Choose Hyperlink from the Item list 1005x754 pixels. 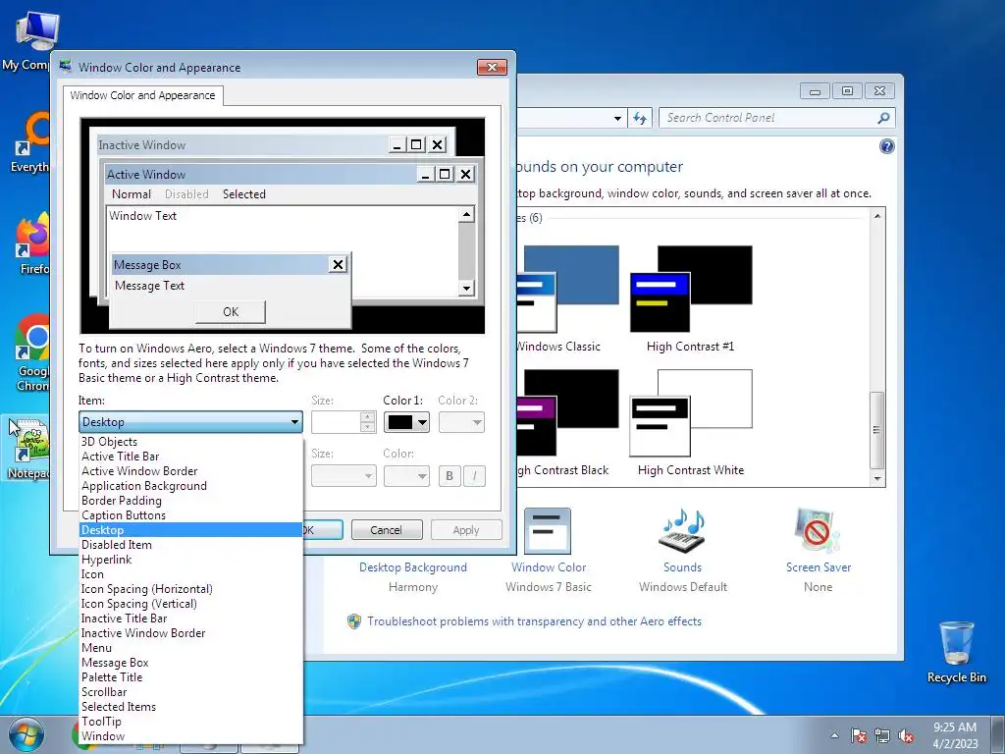click(191, 559)
